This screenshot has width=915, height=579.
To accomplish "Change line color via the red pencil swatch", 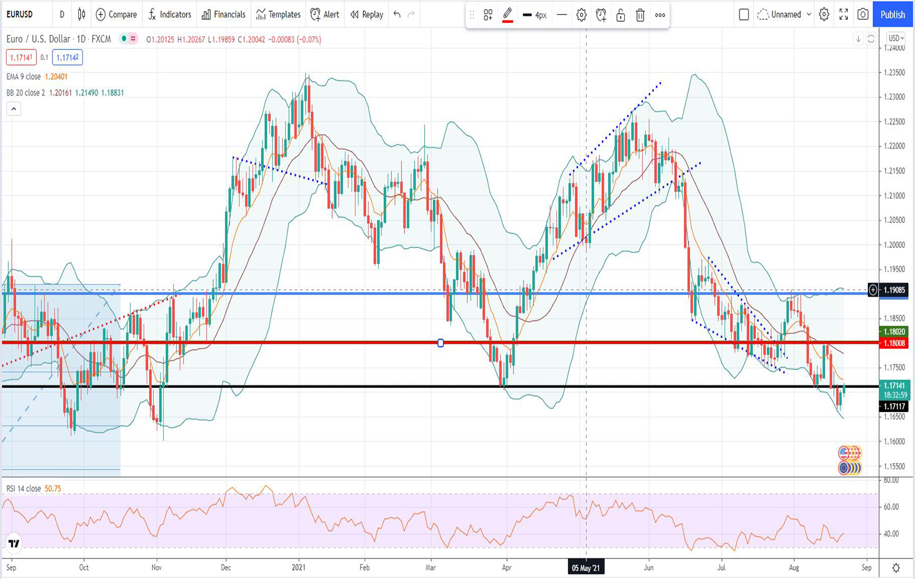I will [508, 15].
